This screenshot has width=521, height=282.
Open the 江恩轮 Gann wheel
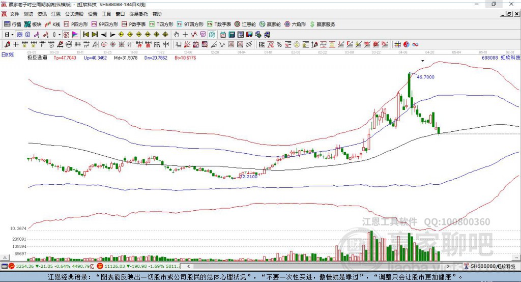245,24
